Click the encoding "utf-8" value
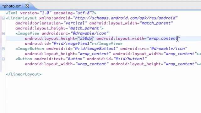The width and height of the screenshot is (201, 113). [x=84, y=13]
